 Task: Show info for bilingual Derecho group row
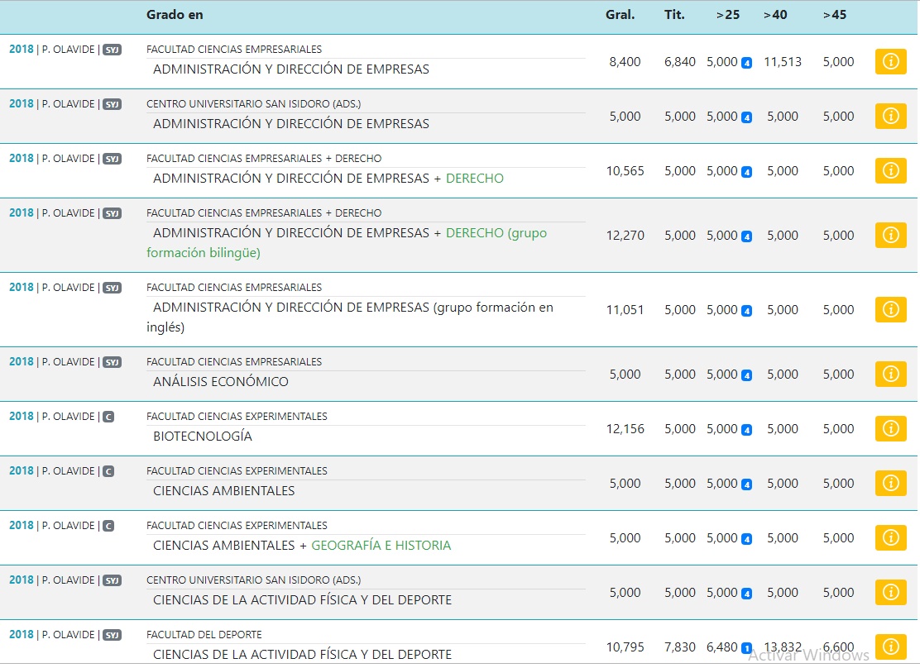tap(890, 235)
